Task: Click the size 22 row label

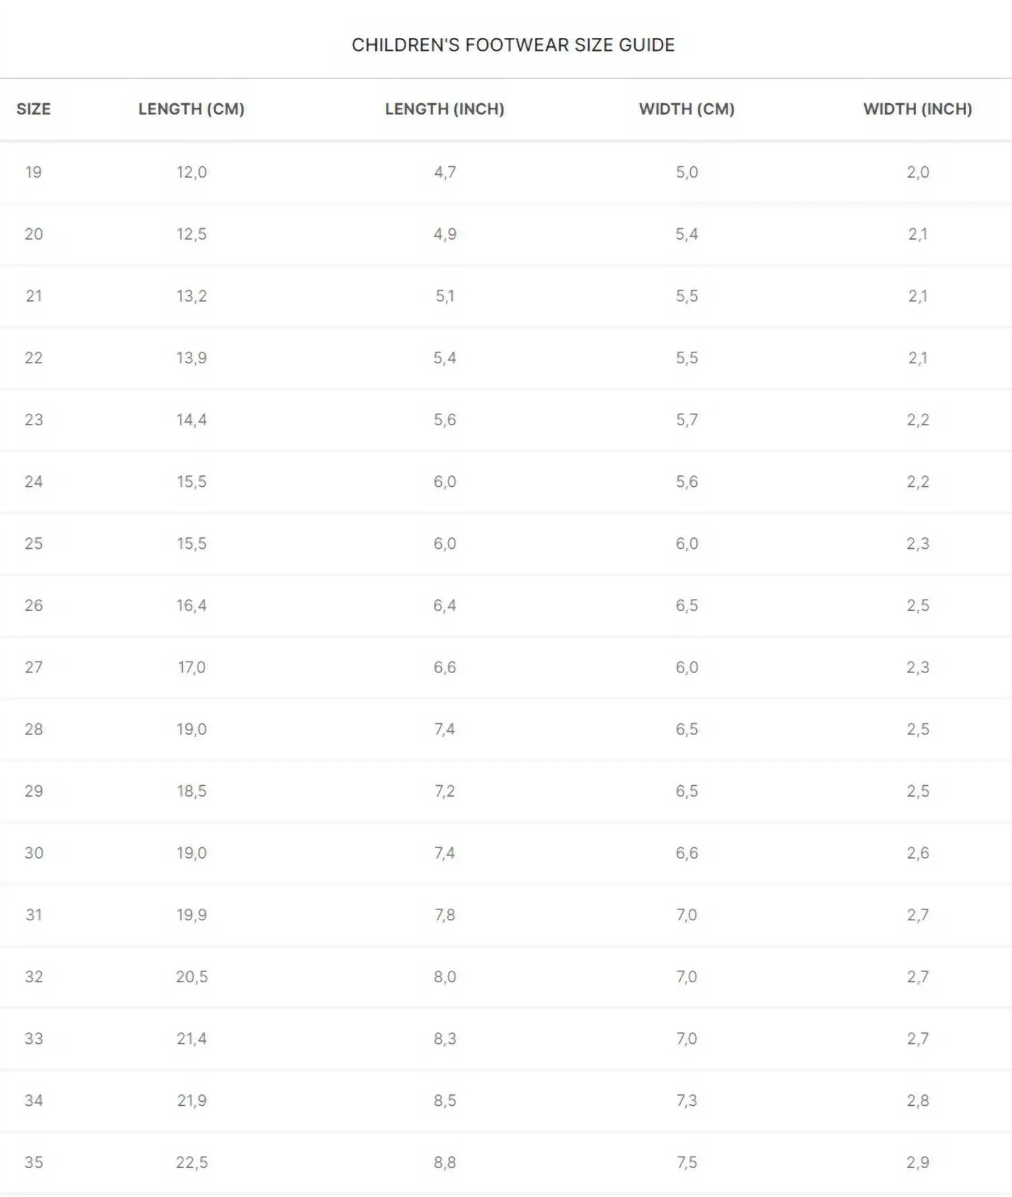Action: 34,358
